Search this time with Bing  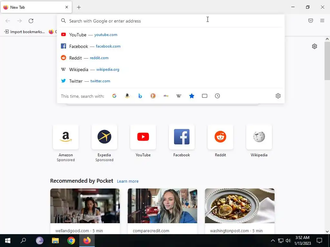click(x=140, y=96)
